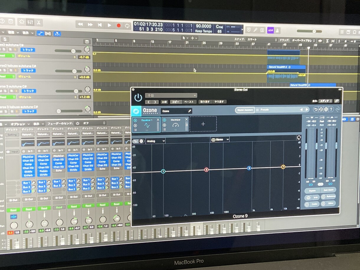
Task: Click the ペースト button in the plugin header
Action: pyautogui.click(x=189, y=102)
